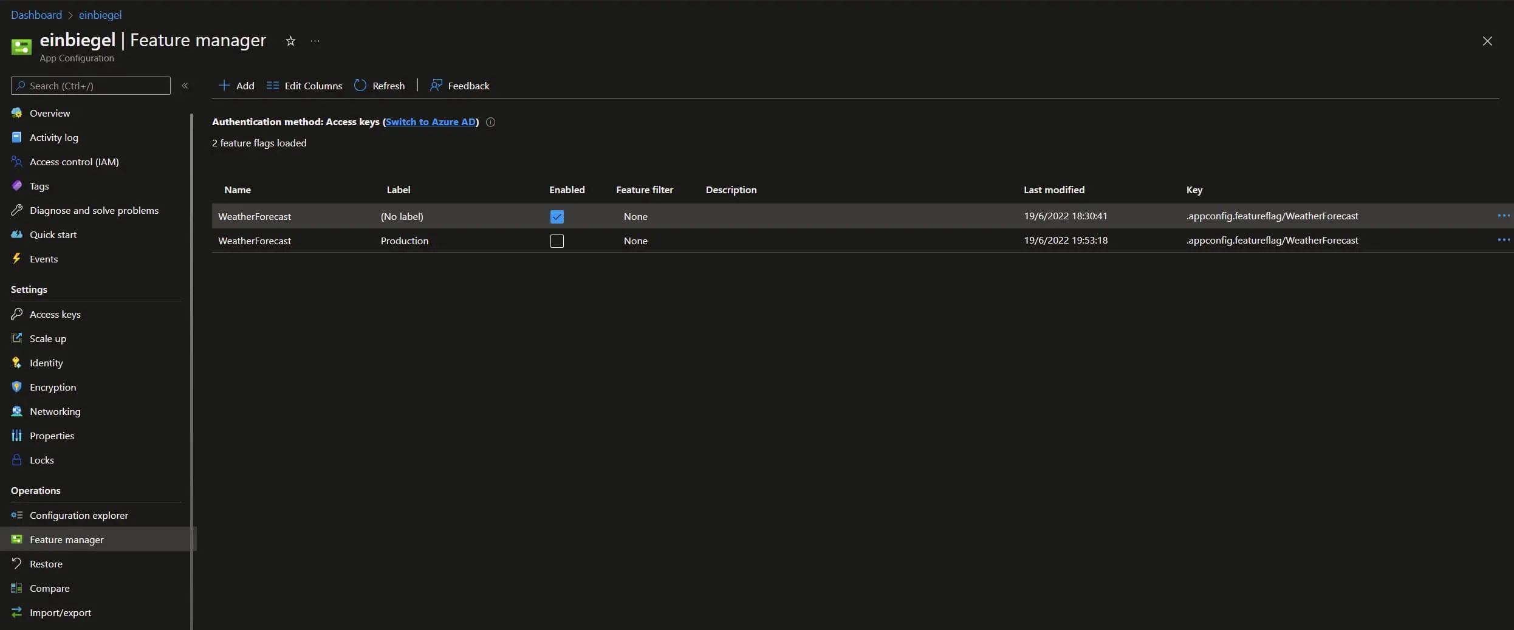Add a new feature flag
The image size is (1514, 630).
(x=236, y=86)
